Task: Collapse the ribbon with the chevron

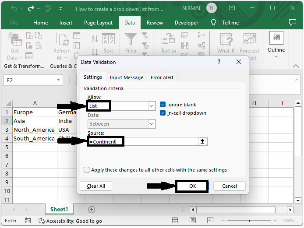Action: pyautogui.click(x=296, y=66)
